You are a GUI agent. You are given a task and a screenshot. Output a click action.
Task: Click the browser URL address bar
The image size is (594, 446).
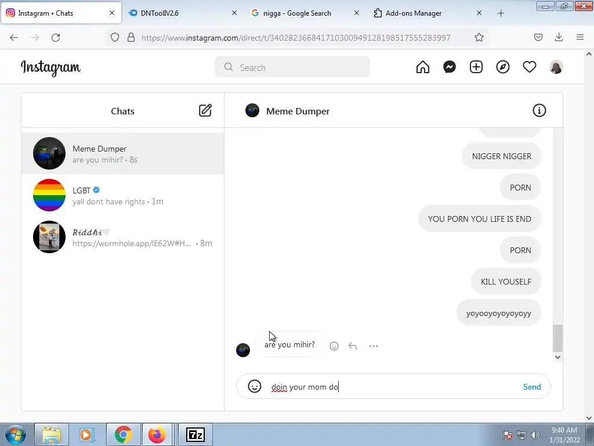coord(295,37)
